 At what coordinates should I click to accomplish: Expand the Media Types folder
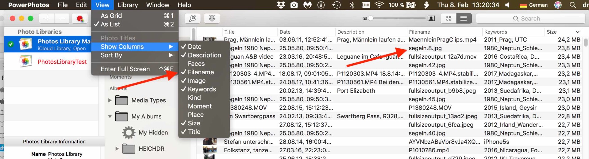(x=110, y=100)
